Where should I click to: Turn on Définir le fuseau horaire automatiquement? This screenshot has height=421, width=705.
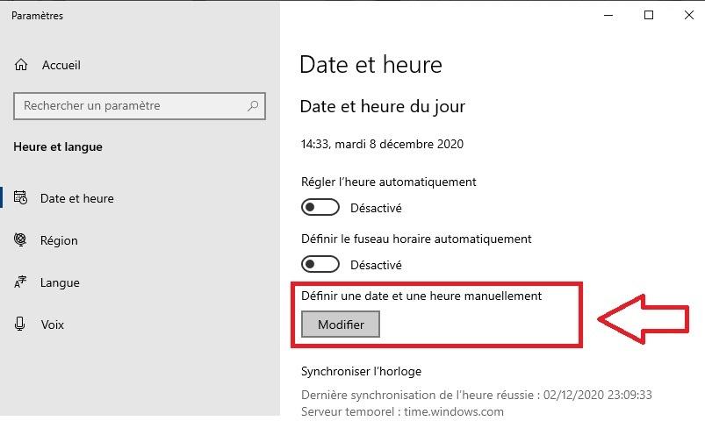320,264
